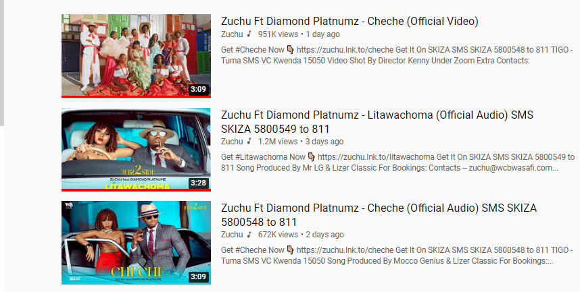Click the 3:09 duration badge on Cheche Official Video thumbnail
580x292 pixels.
(198, 89)
